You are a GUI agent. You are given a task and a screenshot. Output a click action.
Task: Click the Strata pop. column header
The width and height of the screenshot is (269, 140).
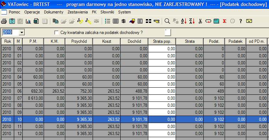162,41
